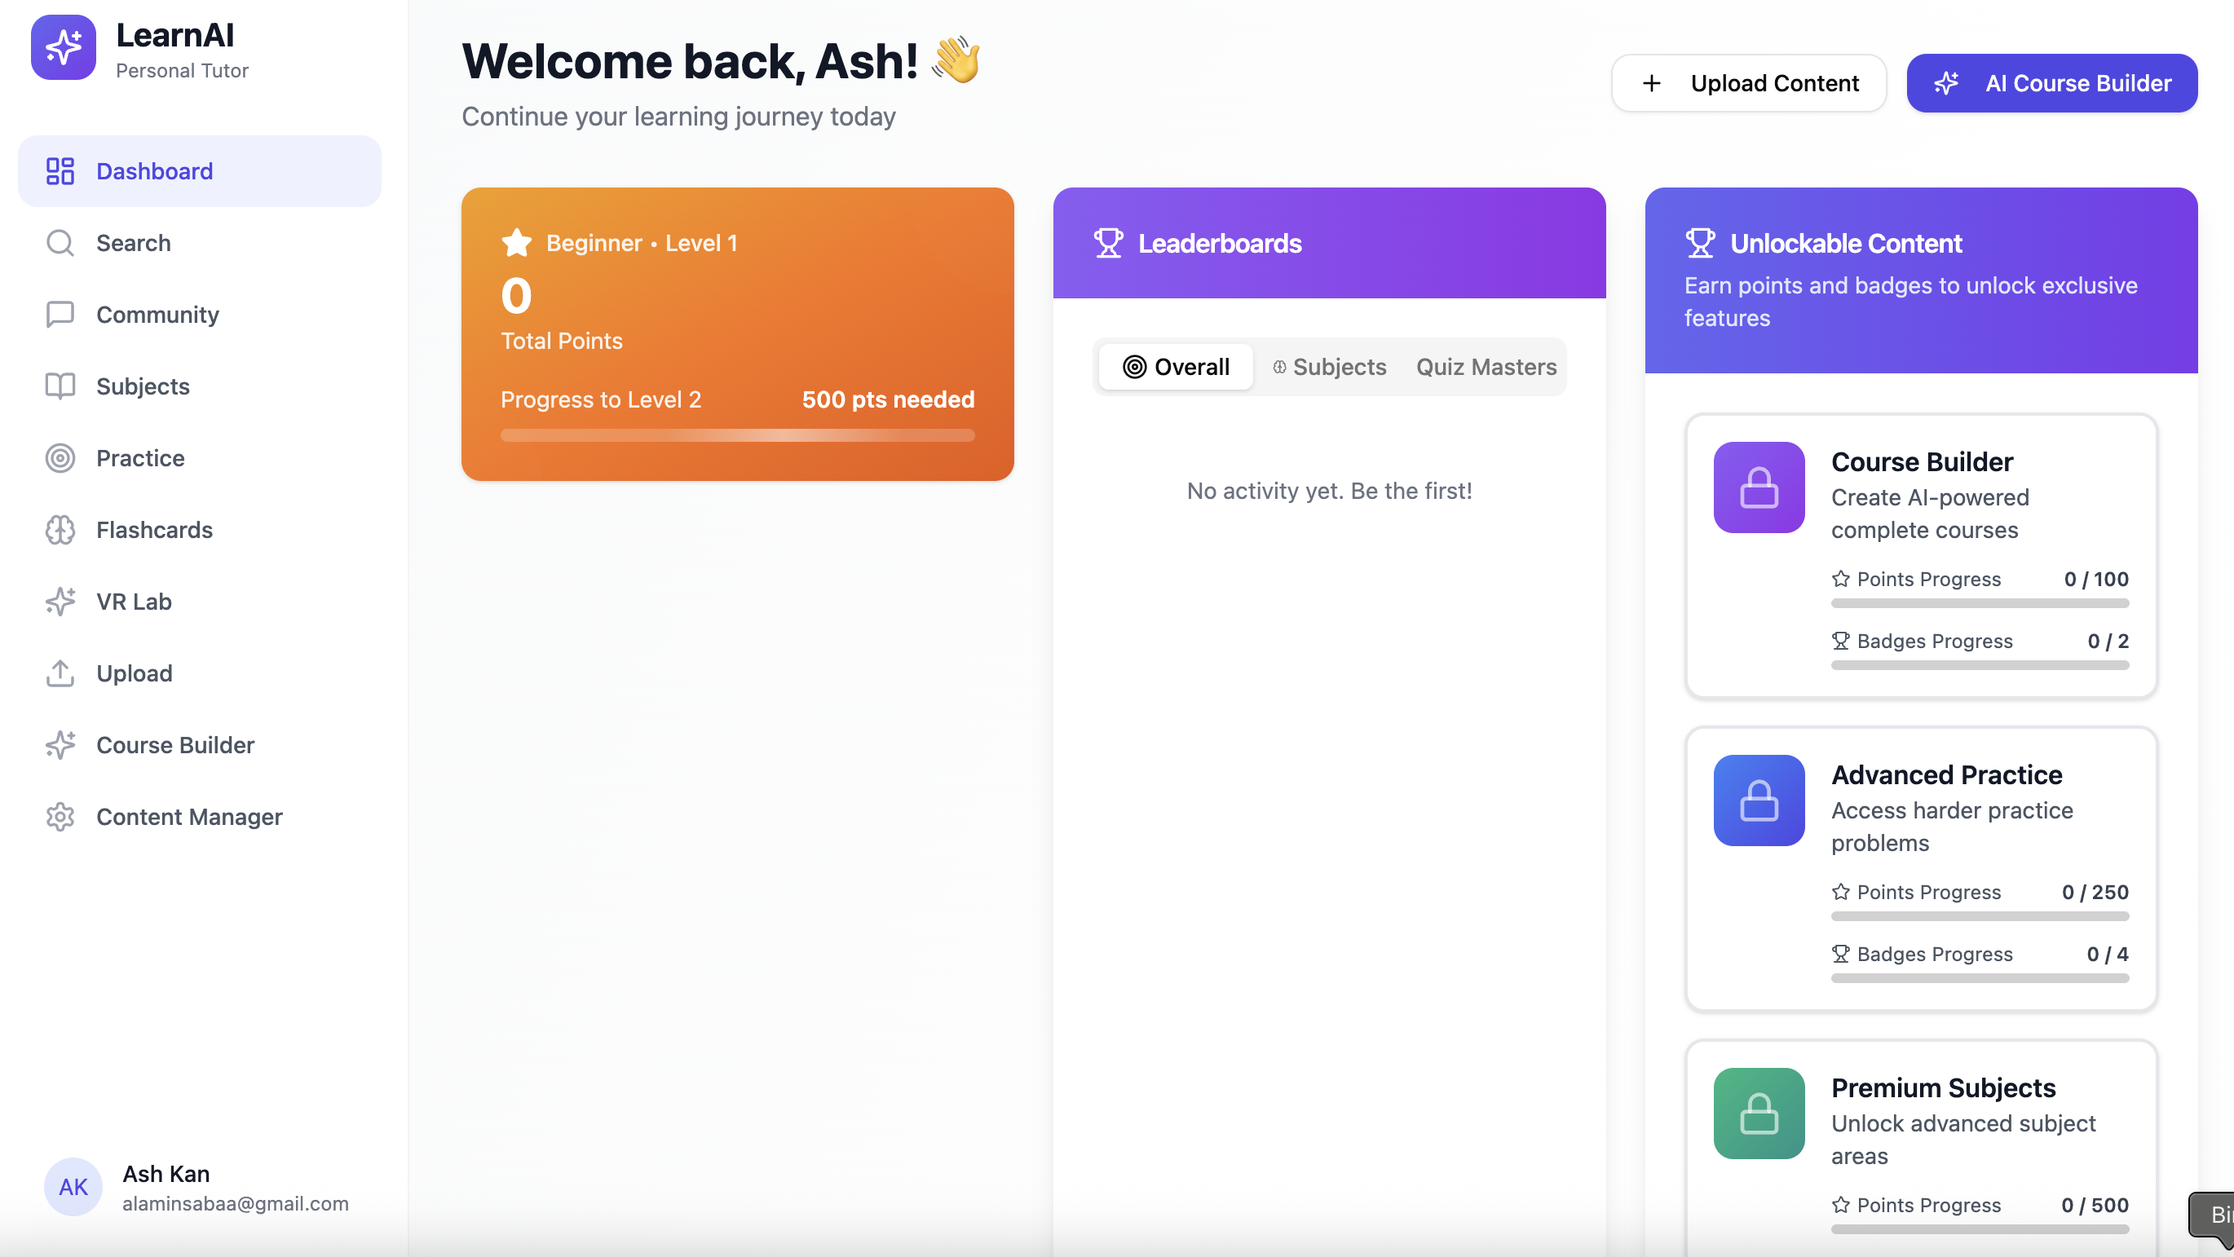Open Flashcards from the sidebar
Viewport: 2234px width, 1257px height.
click(x=200, y=530)
